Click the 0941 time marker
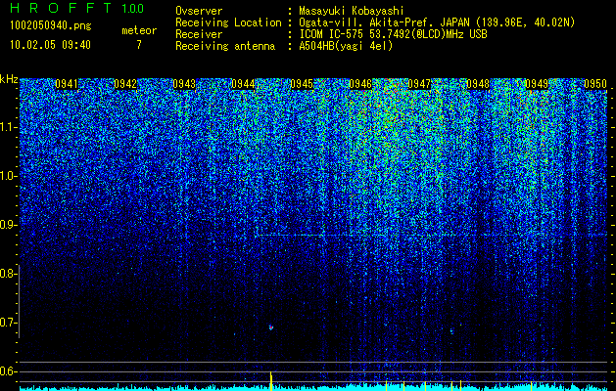The width and height of the screenshot is (616, 391). tap(66, 84)
